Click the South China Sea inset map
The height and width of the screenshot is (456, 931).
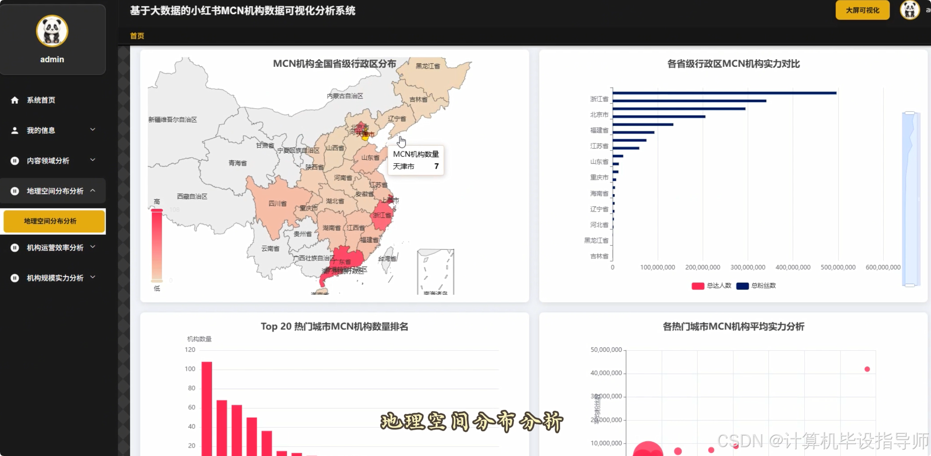point(435,272)
